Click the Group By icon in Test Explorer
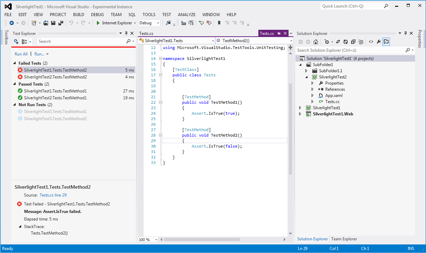 [x=24, y=41]
